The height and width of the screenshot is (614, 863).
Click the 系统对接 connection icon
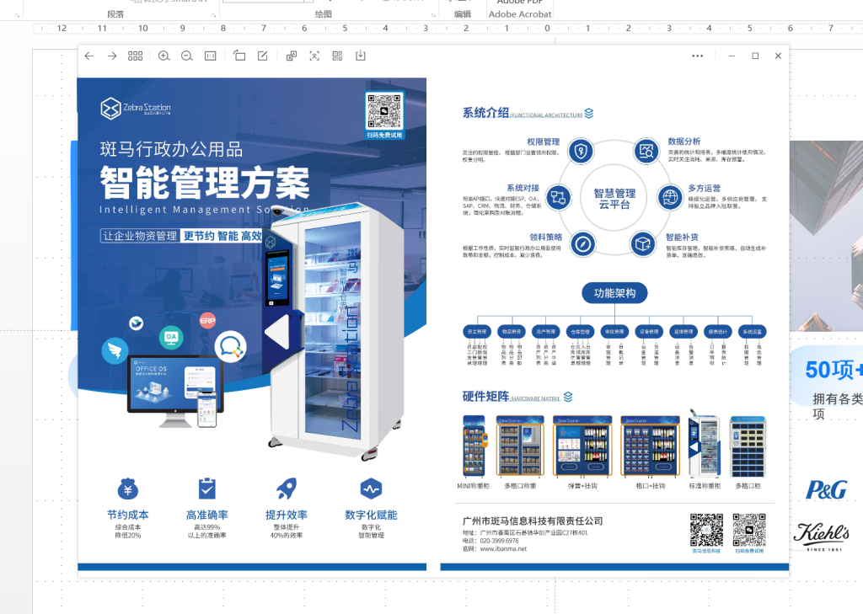pyautogui.click(x=558, y=197)
